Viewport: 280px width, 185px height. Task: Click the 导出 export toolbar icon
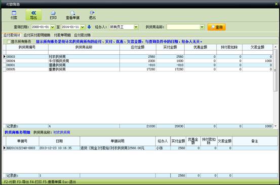tap(33, 15)
